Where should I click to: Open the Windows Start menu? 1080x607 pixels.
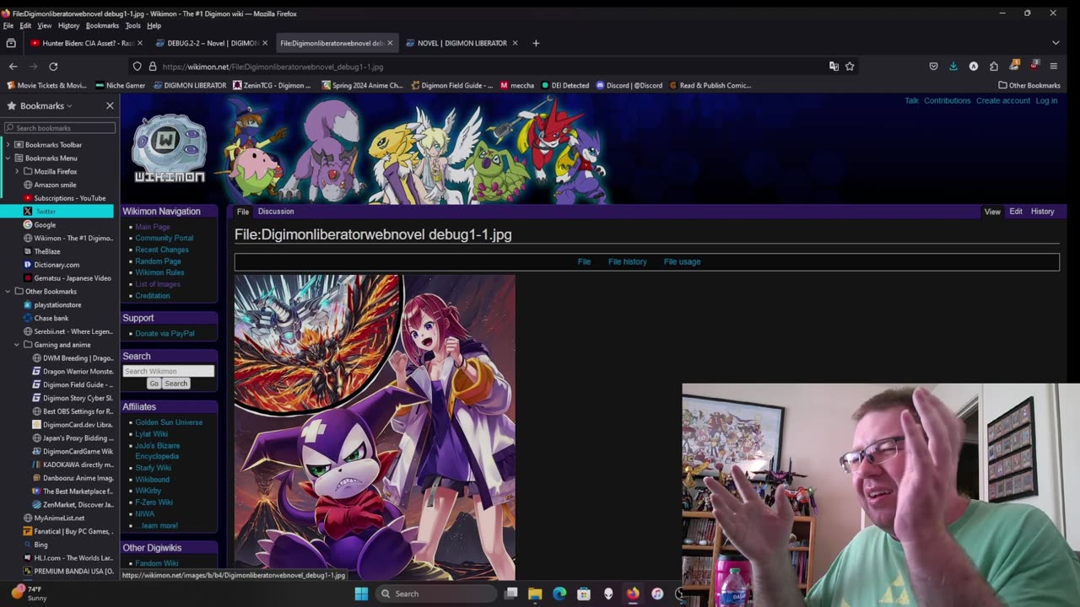coord(361,594)
